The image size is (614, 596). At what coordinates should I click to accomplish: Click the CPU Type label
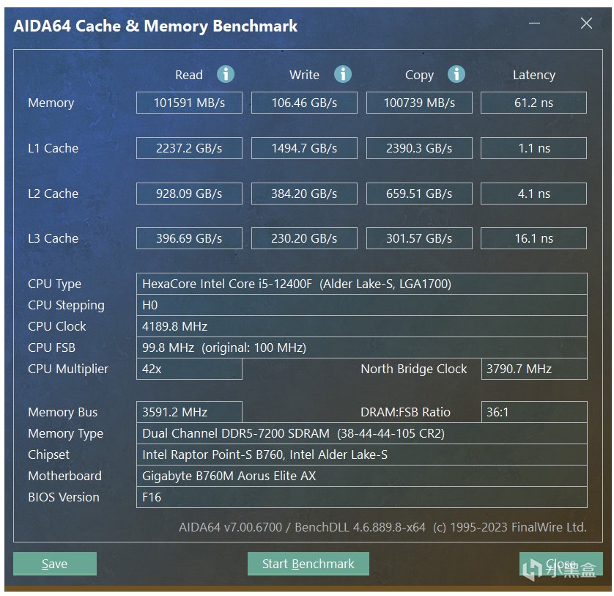click(x=54, y=284)
